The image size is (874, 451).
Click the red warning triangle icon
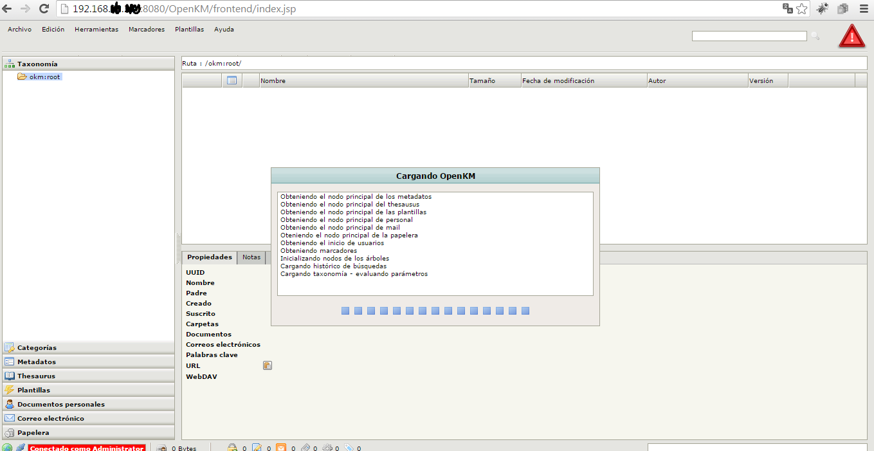coord(852,37)
